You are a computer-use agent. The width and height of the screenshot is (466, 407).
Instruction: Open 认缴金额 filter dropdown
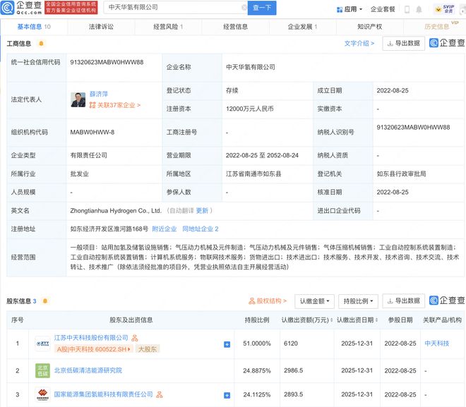(314, 301)
